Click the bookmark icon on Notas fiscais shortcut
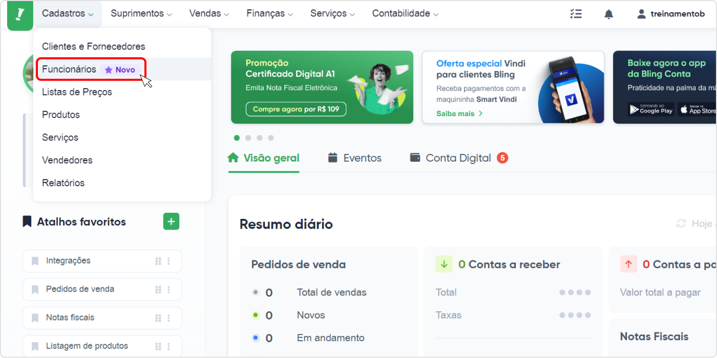The width and height of the screenshot is (717, 358). tap(35, 318)
